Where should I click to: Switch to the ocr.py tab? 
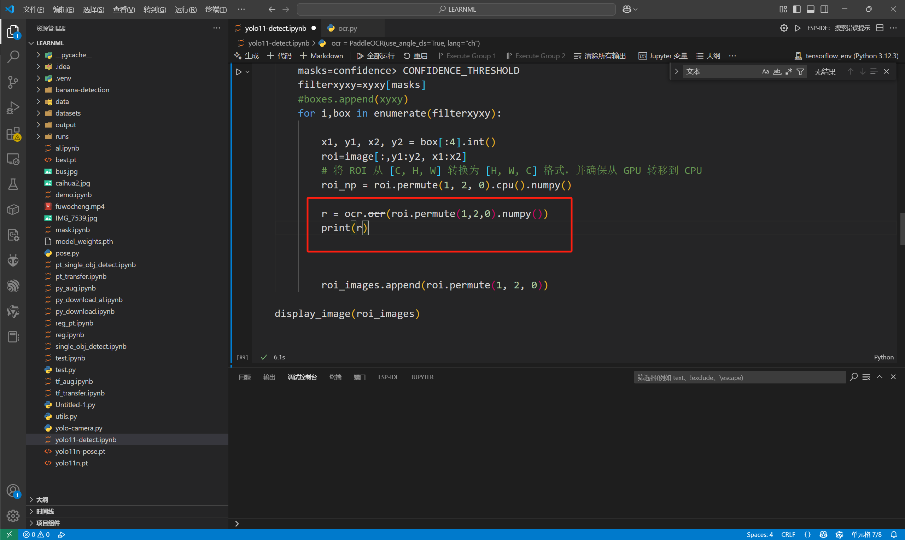[x=347, y=28]
